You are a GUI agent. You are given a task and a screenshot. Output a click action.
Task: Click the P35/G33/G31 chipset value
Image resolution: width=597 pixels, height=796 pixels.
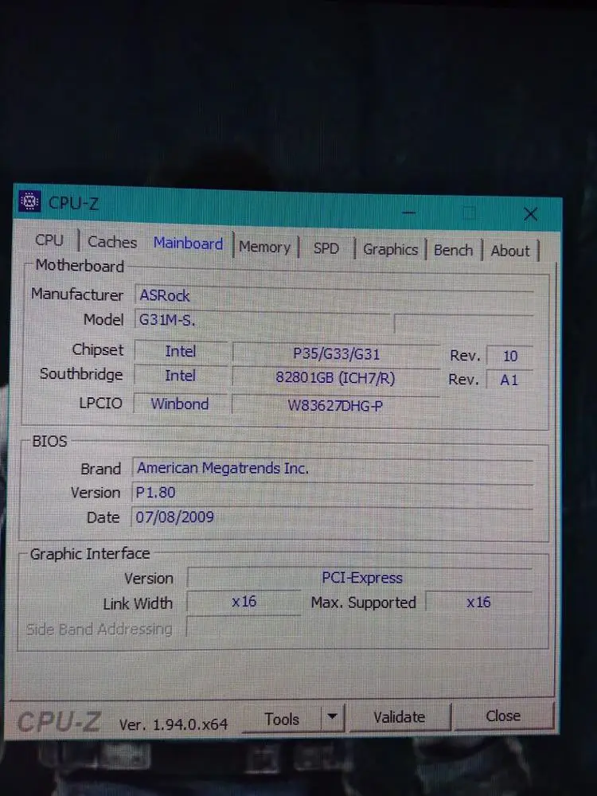(x=336, y=354)
